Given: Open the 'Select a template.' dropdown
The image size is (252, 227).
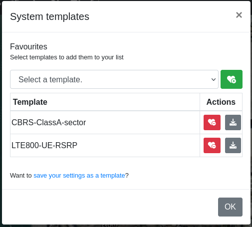Looking at the screenshot, I should [114, 79].
